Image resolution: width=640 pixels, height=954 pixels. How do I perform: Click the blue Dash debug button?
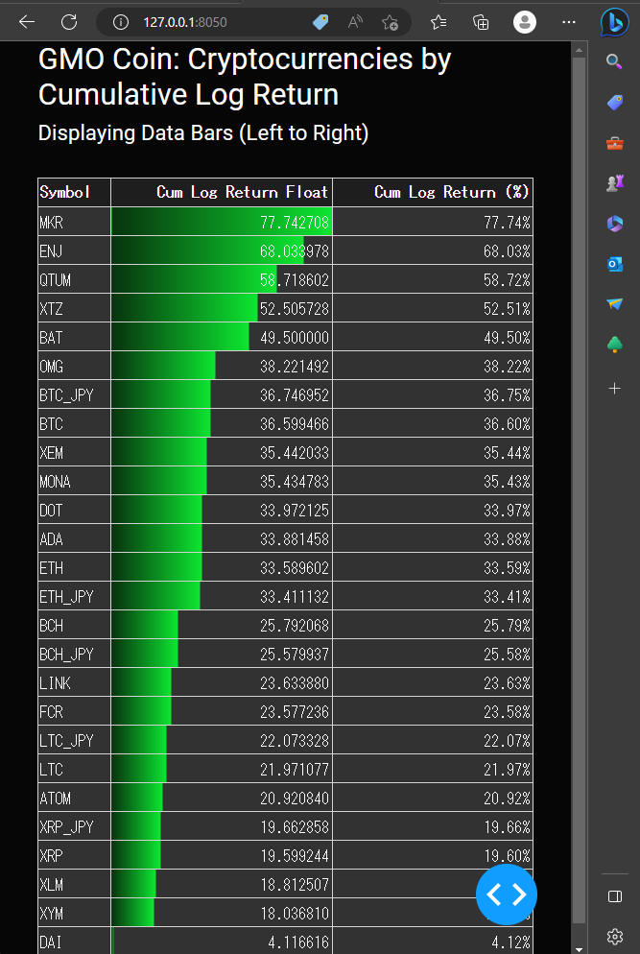click(506, 894)
